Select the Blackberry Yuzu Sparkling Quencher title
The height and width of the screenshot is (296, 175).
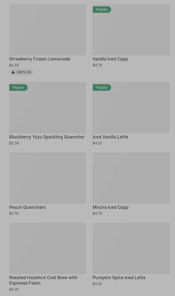pos(47,137)
